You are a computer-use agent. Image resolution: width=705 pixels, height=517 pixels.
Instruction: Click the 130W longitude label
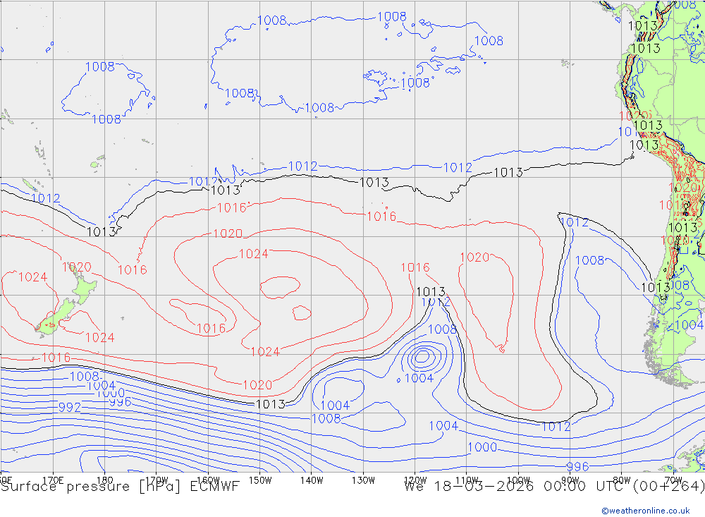pos(363,480)
